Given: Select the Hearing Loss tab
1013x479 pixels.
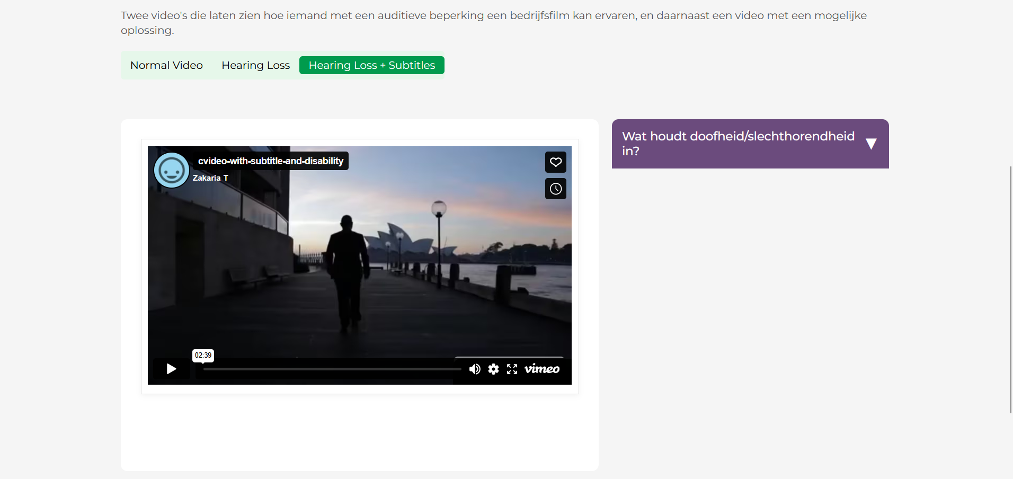Looking at the screenshot, I should [x=255, y=65].
